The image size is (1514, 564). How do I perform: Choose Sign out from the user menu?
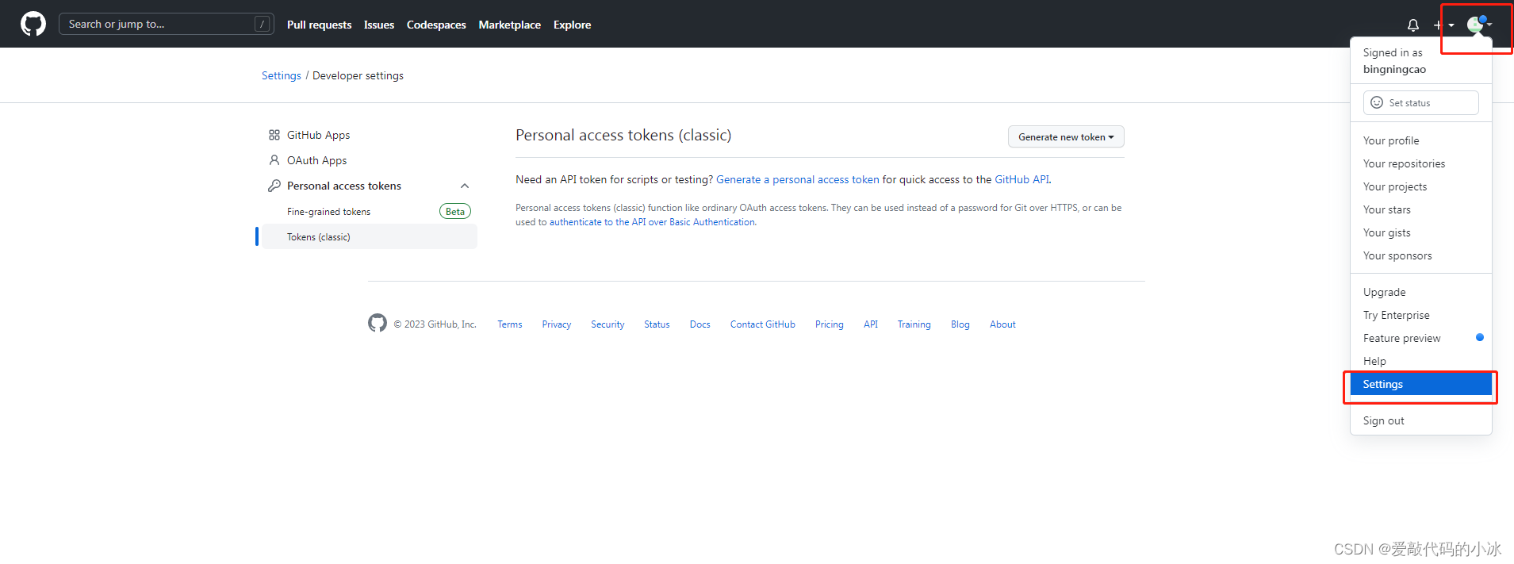click(1383, 421)
